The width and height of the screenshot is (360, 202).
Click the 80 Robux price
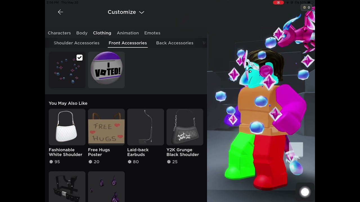coord(133,162)
